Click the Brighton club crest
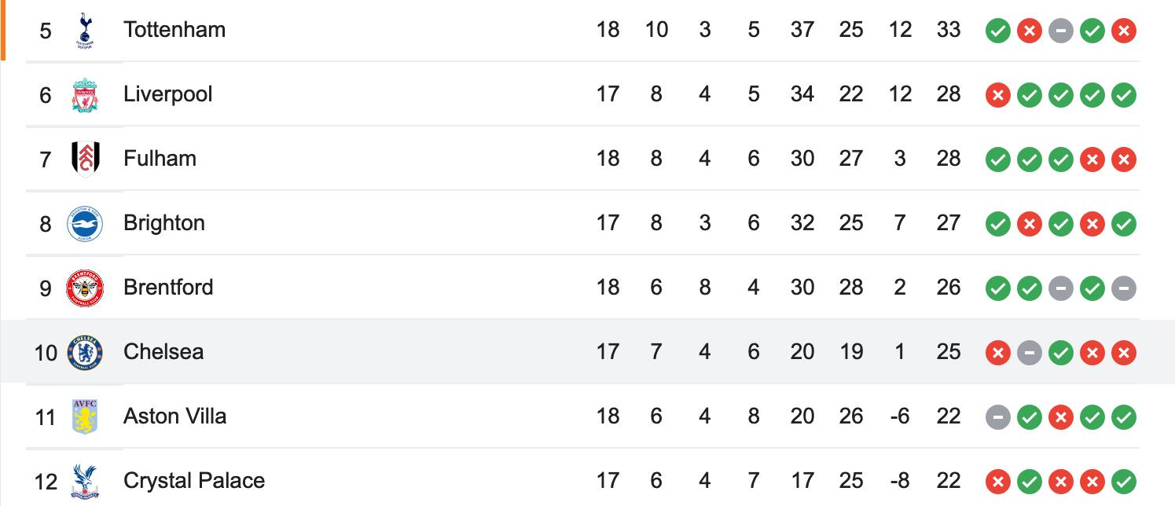Screen dimensions: 1175x506 (84, 223)
